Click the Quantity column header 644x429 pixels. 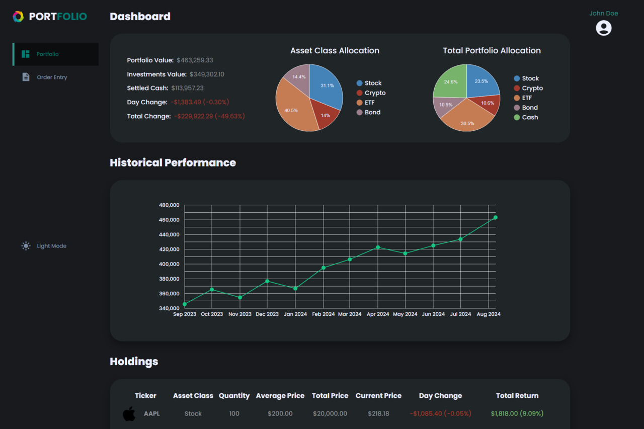(x=234, y=395)
